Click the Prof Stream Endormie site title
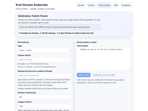The image size is (148, 111). (32, 5)
